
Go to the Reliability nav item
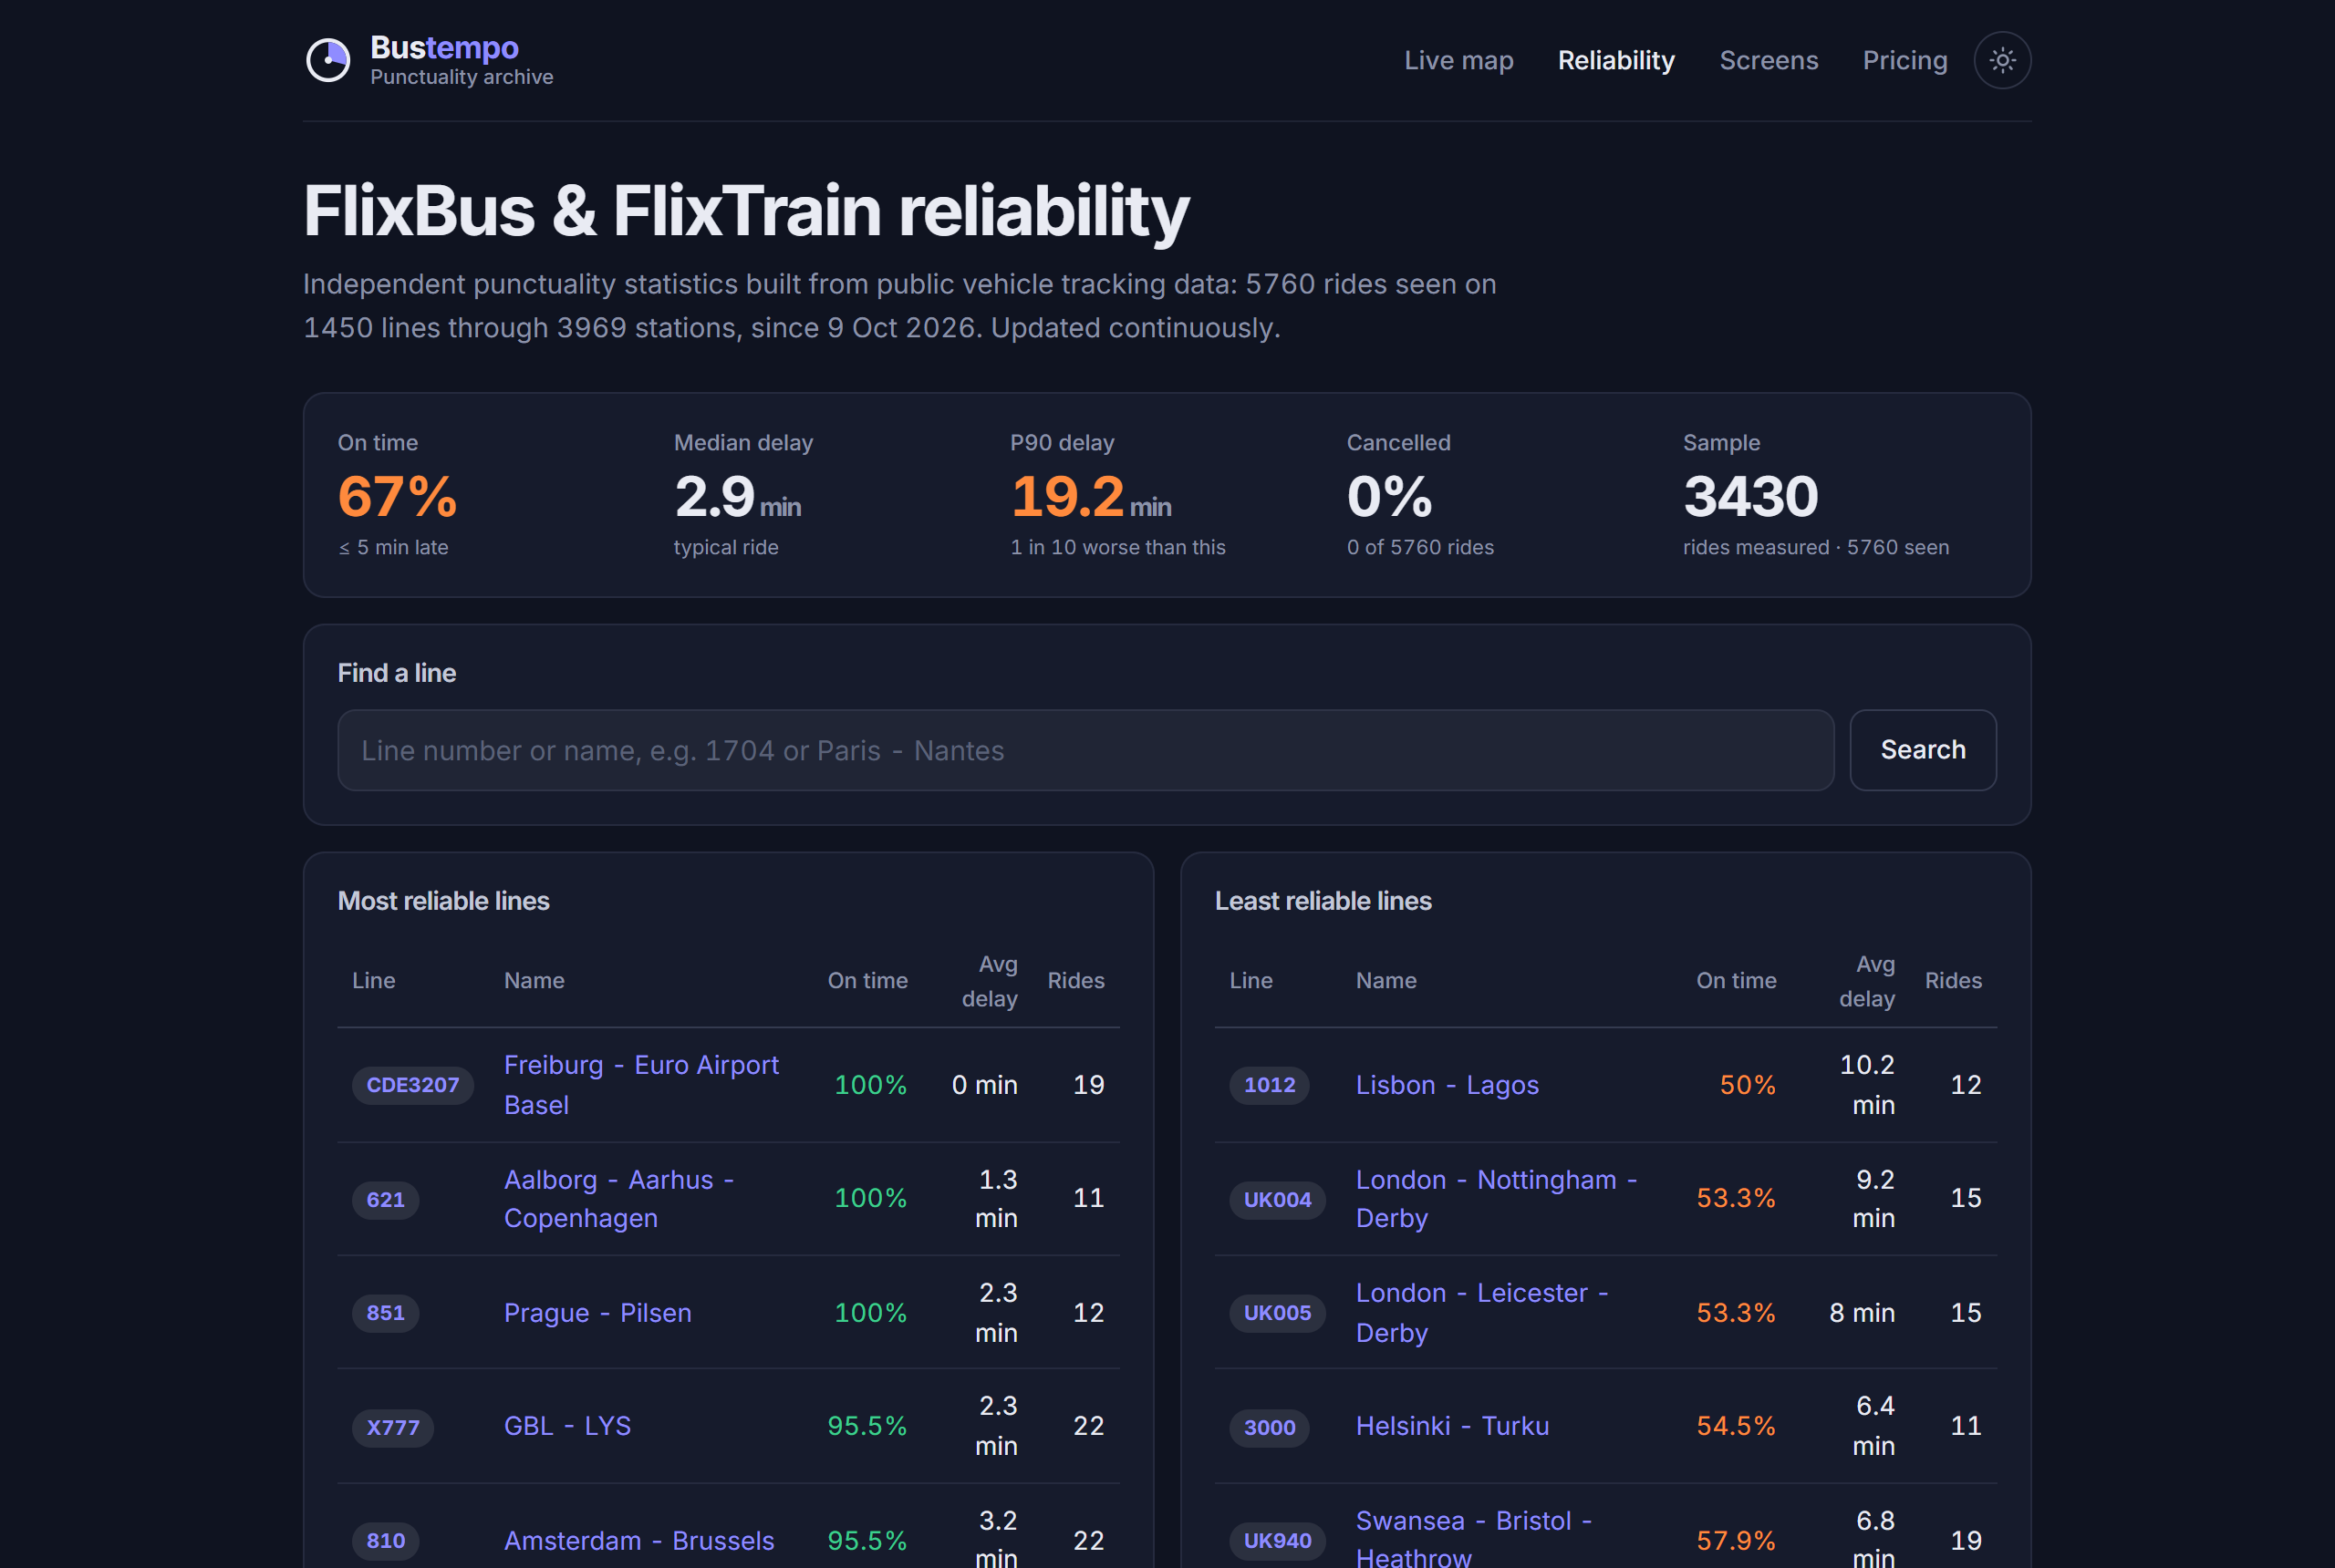1615,60
